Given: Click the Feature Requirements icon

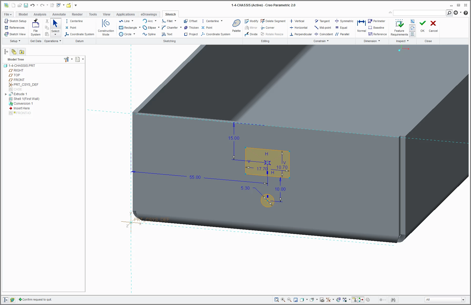Looking at the screenshot, I should (399, 27).
